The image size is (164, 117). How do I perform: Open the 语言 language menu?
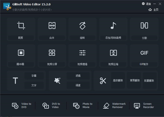click(146, 4)
